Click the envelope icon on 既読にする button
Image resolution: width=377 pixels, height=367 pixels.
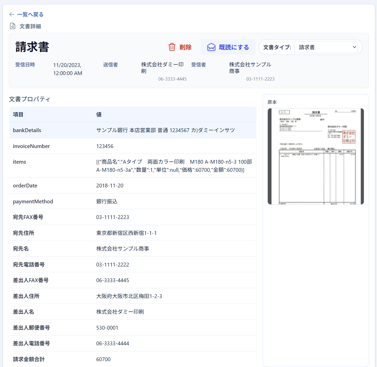coord(211,47)
